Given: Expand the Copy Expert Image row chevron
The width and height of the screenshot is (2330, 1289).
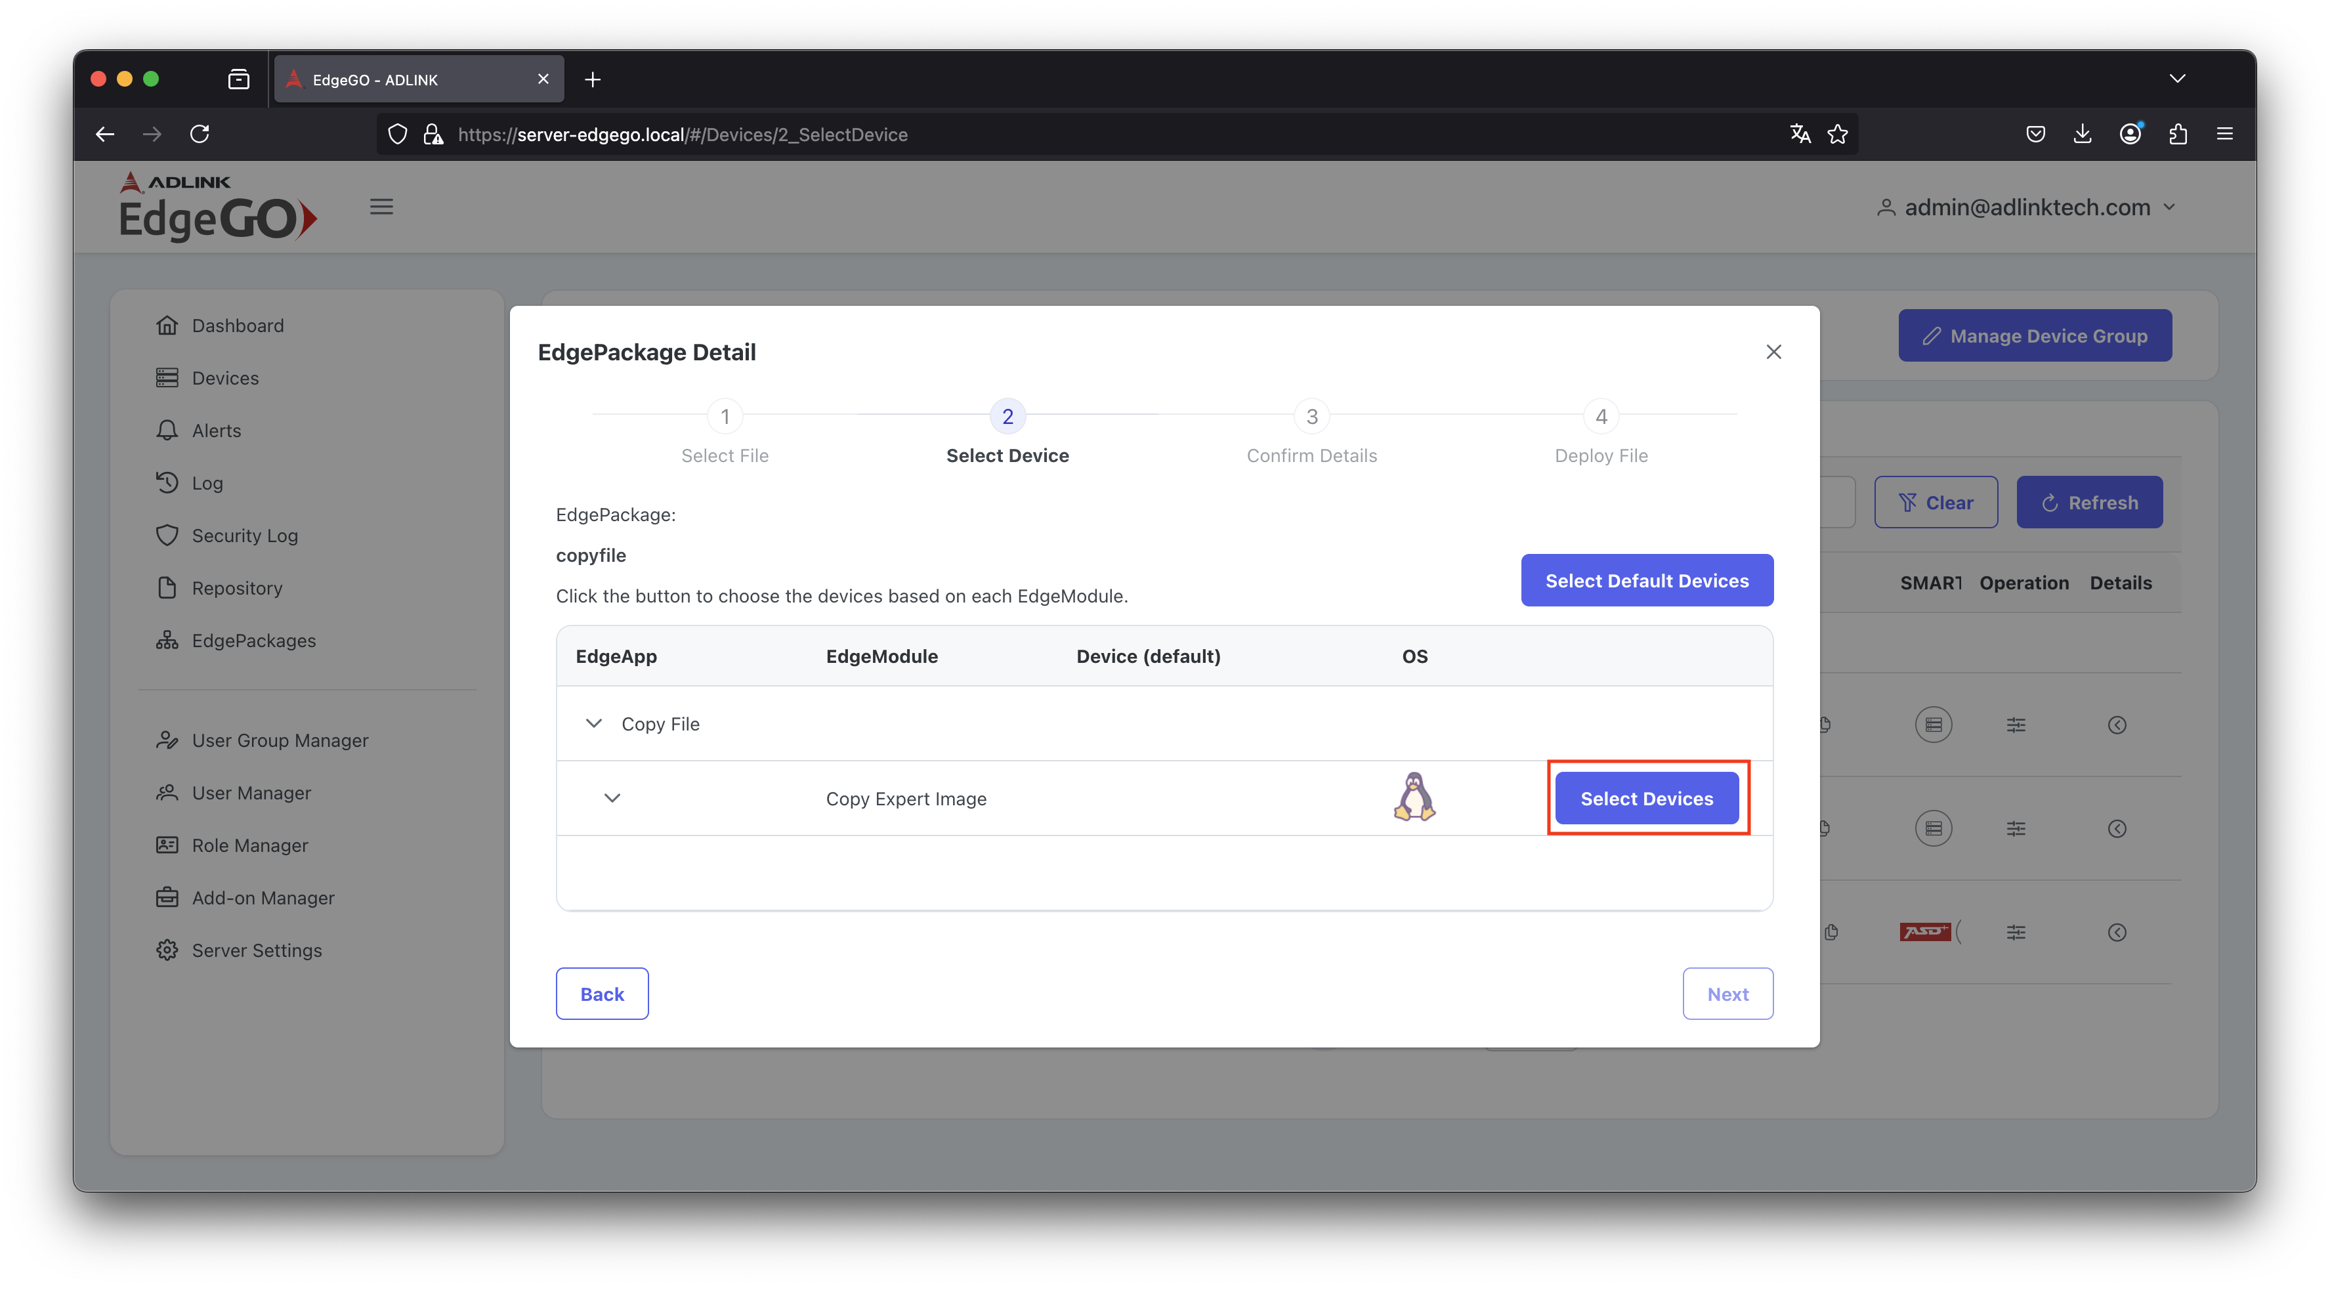Looking at the screenshot, I should click(x=612, y=798).
